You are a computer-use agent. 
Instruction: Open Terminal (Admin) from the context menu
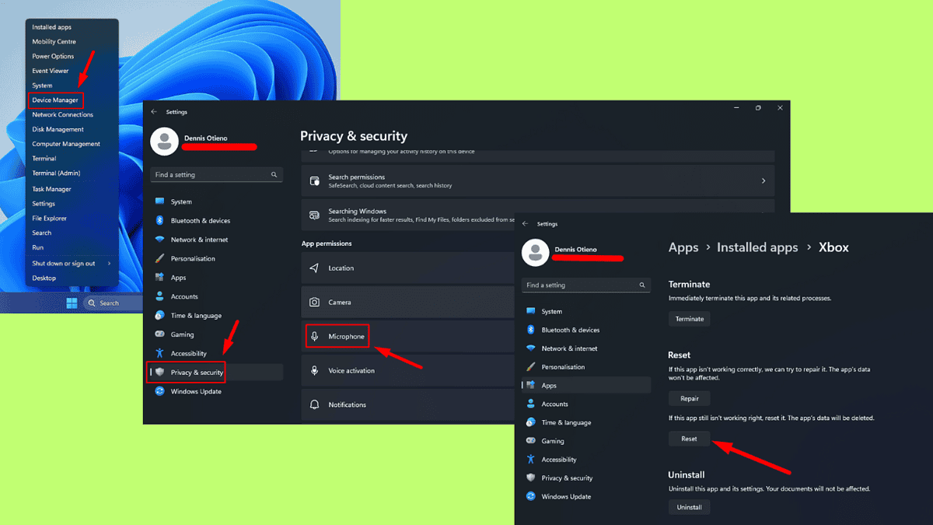[56, 173]
